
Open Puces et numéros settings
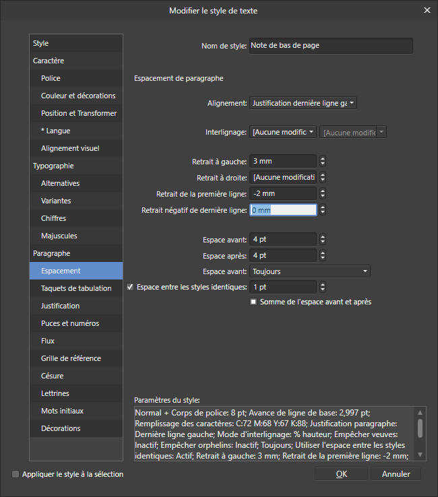pyautogui.click(x=76, y=323)
